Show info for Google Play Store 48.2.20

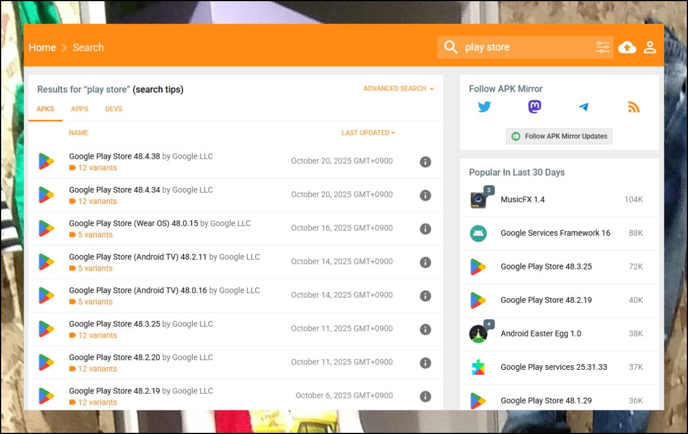click(x=425, y=363)
